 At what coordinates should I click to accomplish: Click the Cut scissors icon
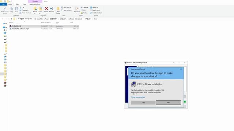coord(20,7)
